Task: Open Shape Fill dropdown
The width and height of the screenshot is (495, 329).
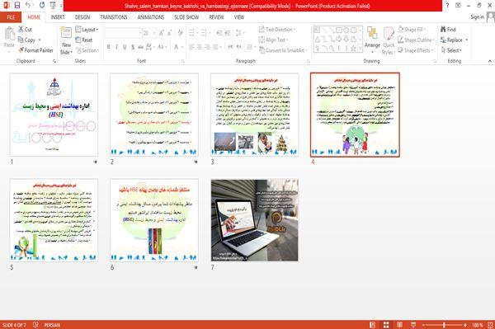Action: [x=412, y=30]
